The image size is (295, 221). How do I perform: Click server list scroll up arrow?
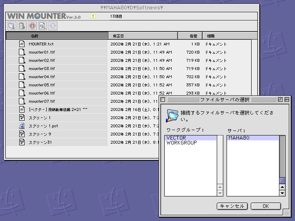282,187
